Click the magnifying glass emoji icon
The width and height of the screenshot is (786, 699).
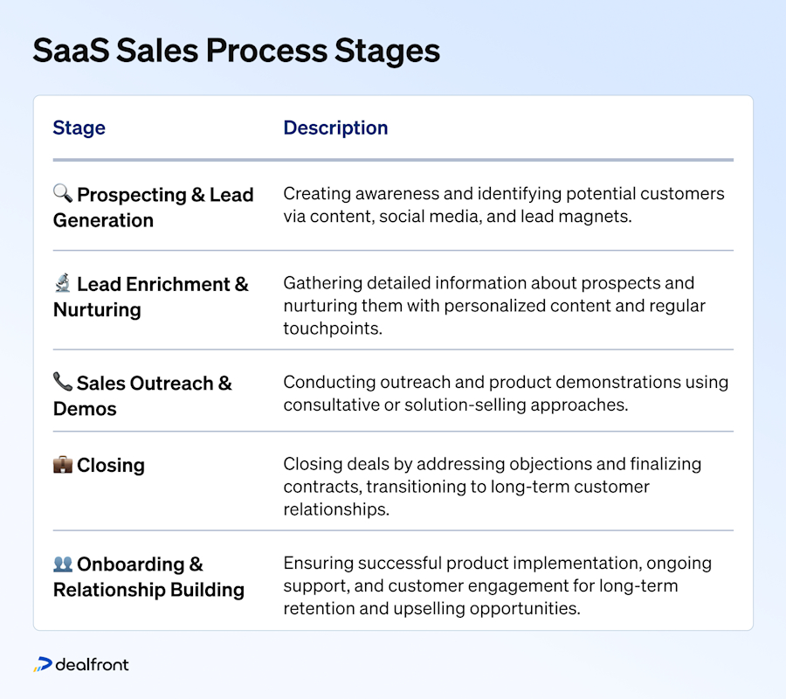click(63, 193)
